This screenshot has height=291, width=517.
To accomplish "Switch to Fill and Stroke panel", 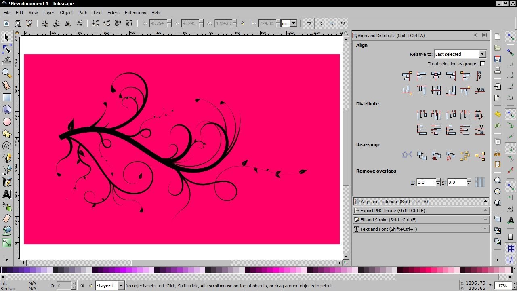I will (421, 220).
